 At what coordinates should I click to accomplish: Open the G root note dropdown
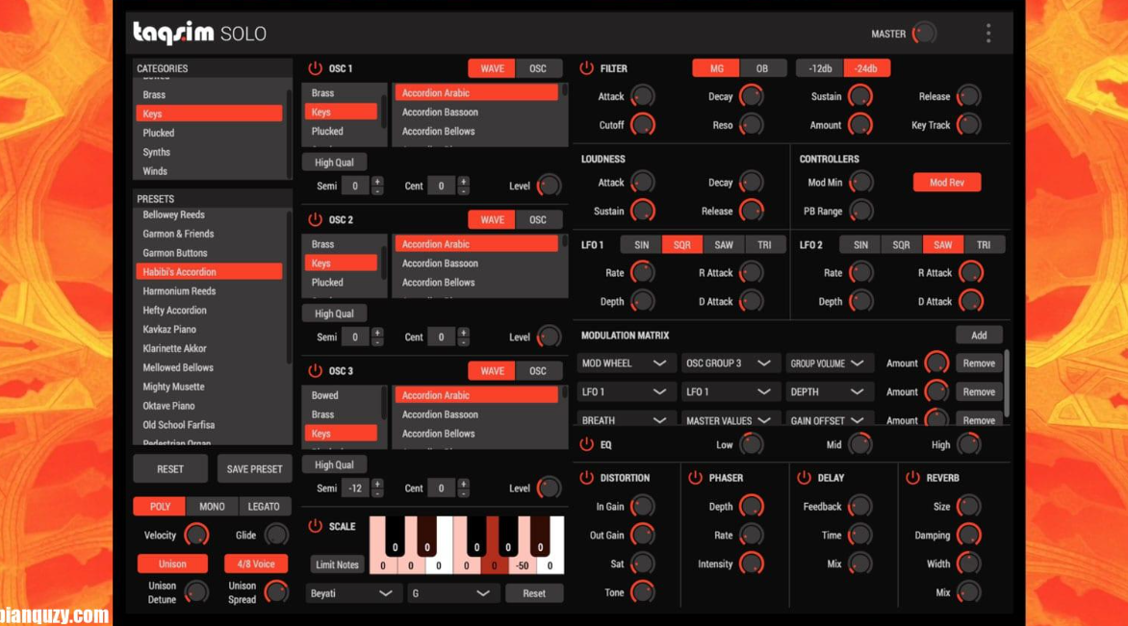[451, 593]
